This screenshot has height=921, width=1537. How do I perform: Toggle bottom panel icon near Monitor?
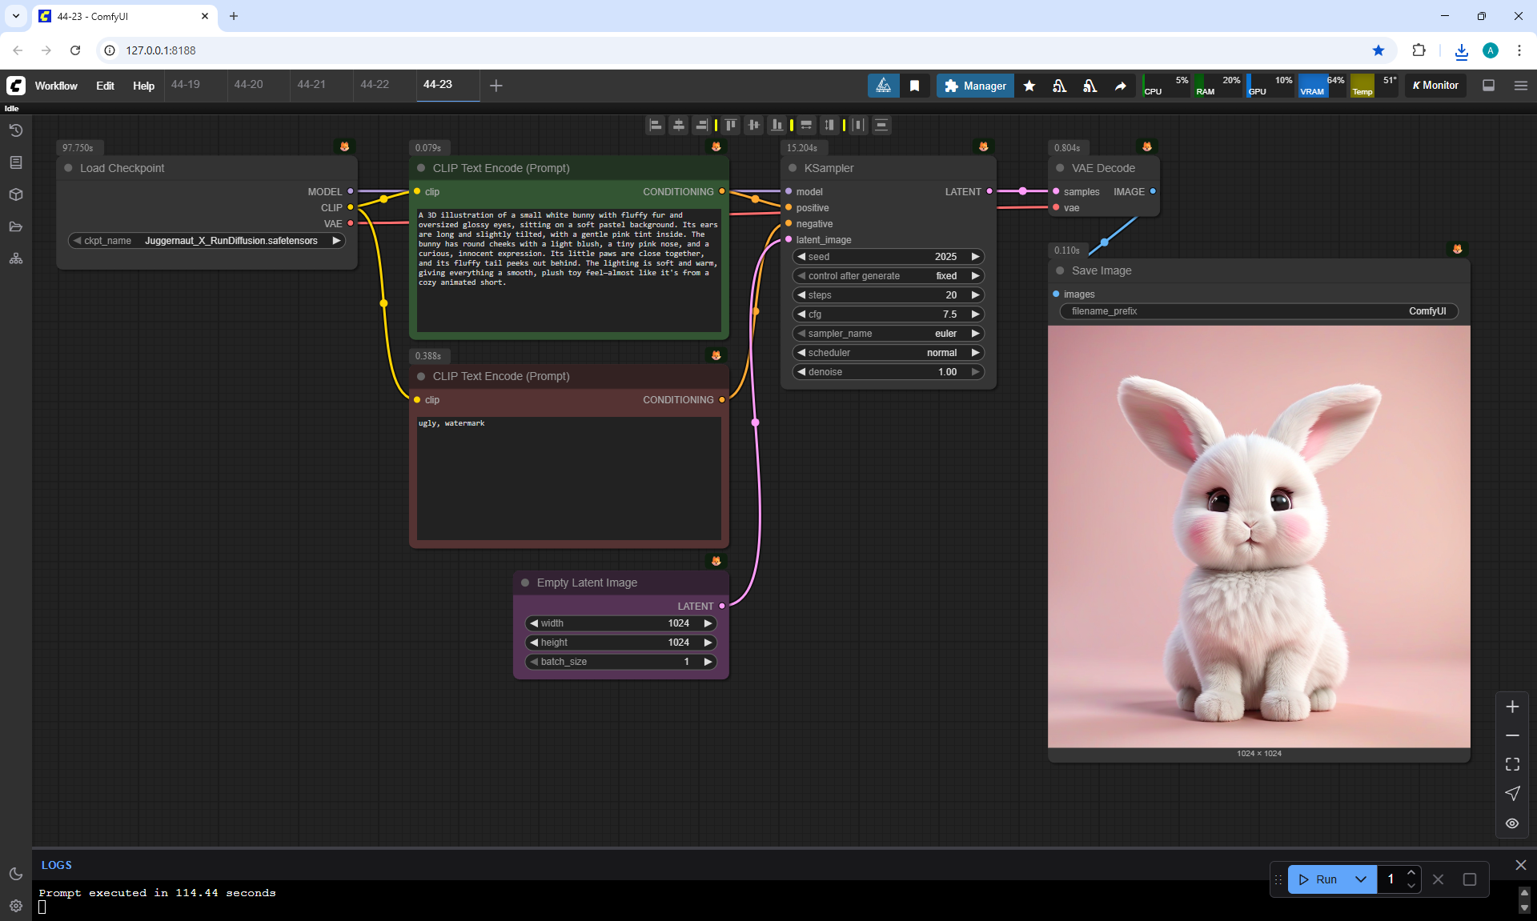(1489, 86)
